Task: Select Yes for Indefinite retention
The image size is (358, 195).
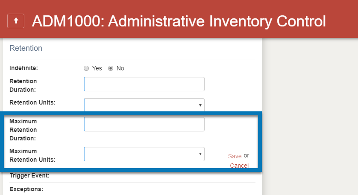Action: coord(86,68)
